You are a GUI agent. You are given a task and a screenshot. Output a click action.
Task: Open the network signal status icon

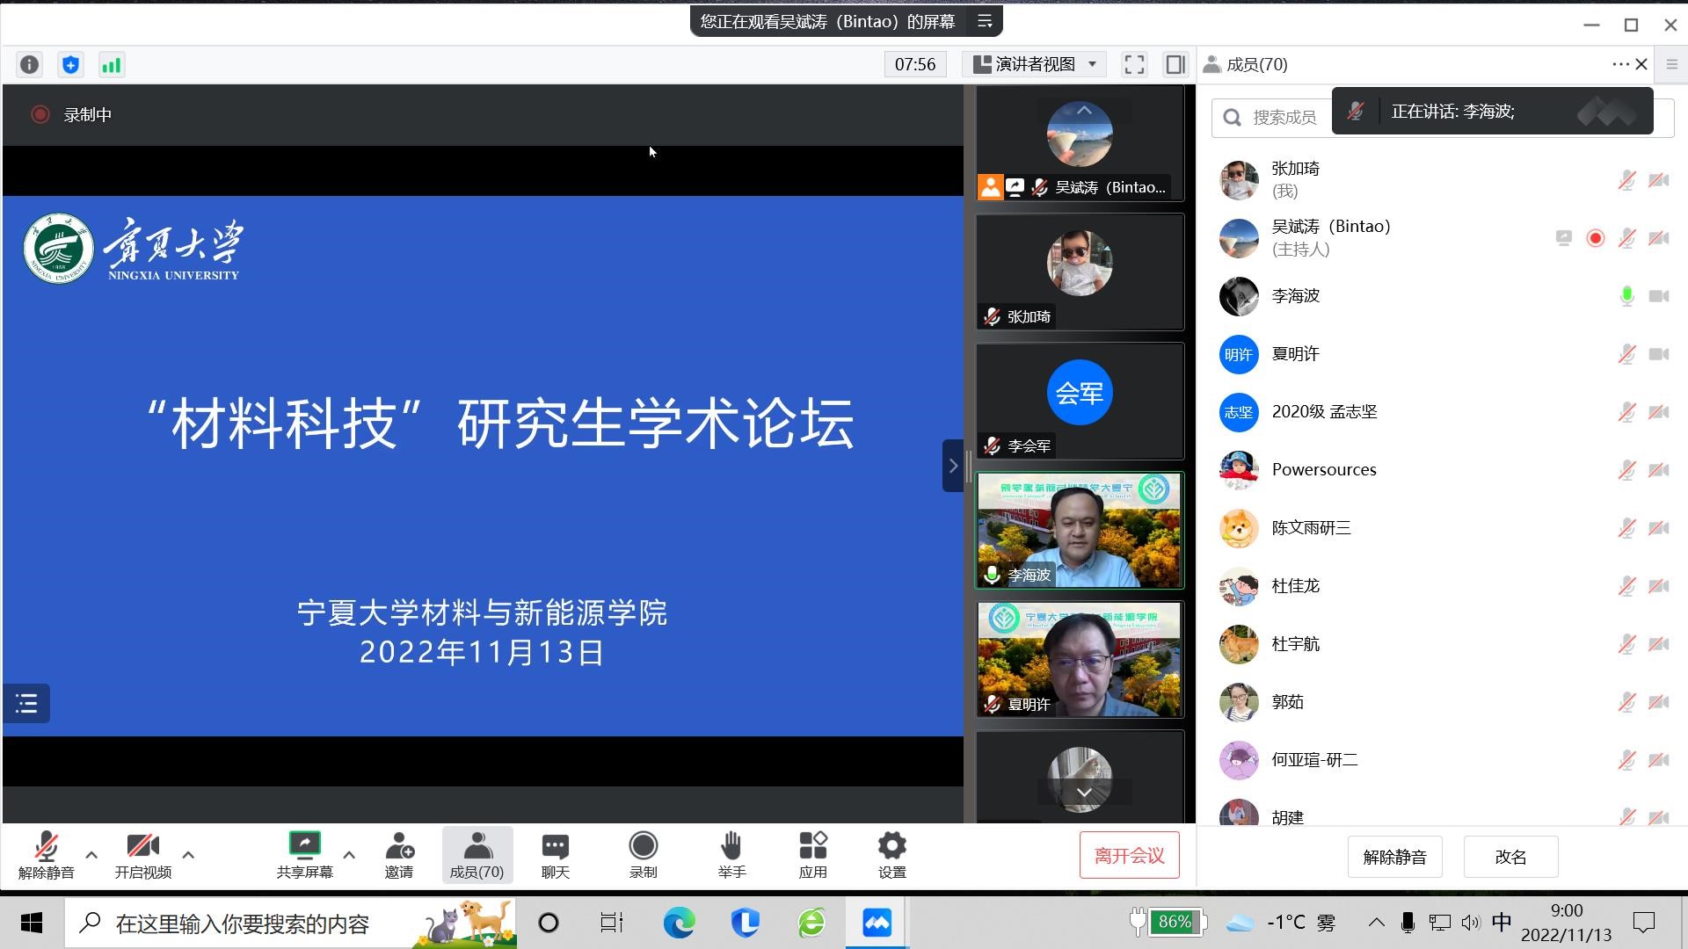click(112, 64)
